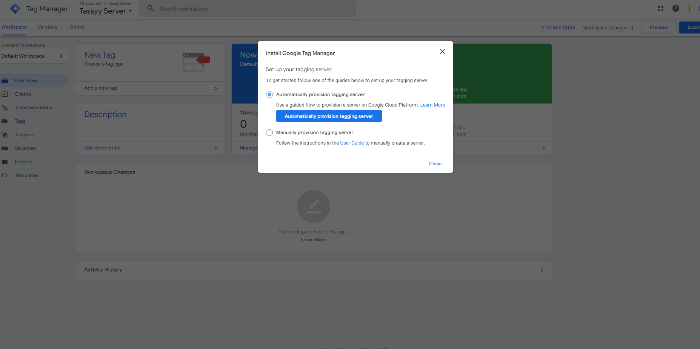Open Templates in the sidebar
Viewport: 700px width, 349px height.
point(26,175)
